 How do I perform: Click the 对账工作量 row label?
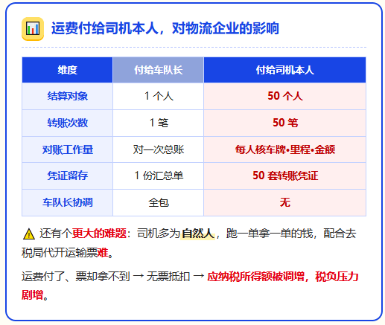(x=67, y=149)
